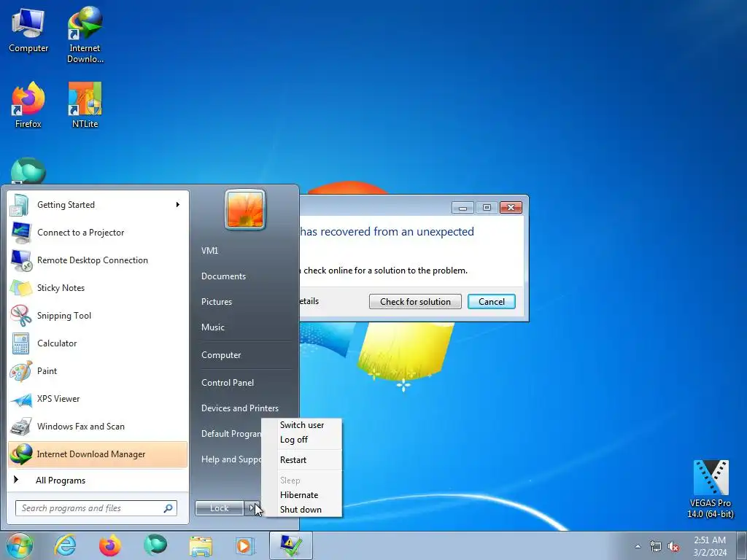747x560 pixels.
Task: Click Check for solution button in dialog
Action: click(x=415, y=301)
